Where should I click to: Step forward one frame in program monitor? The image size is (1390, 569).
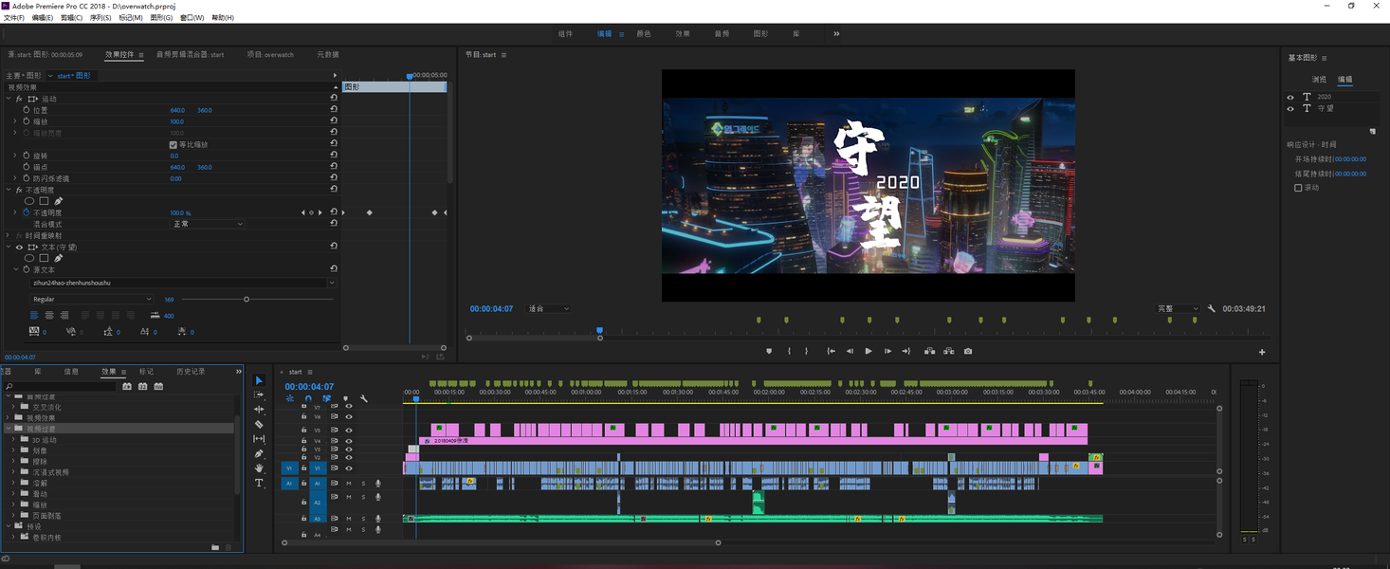point(887,351)
